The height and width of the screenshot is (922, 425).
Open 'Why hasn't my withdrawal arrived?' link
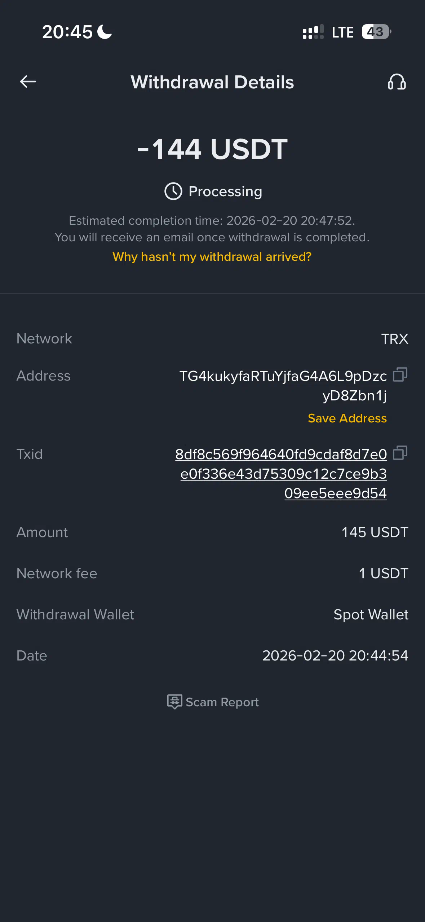coord(212,257)
